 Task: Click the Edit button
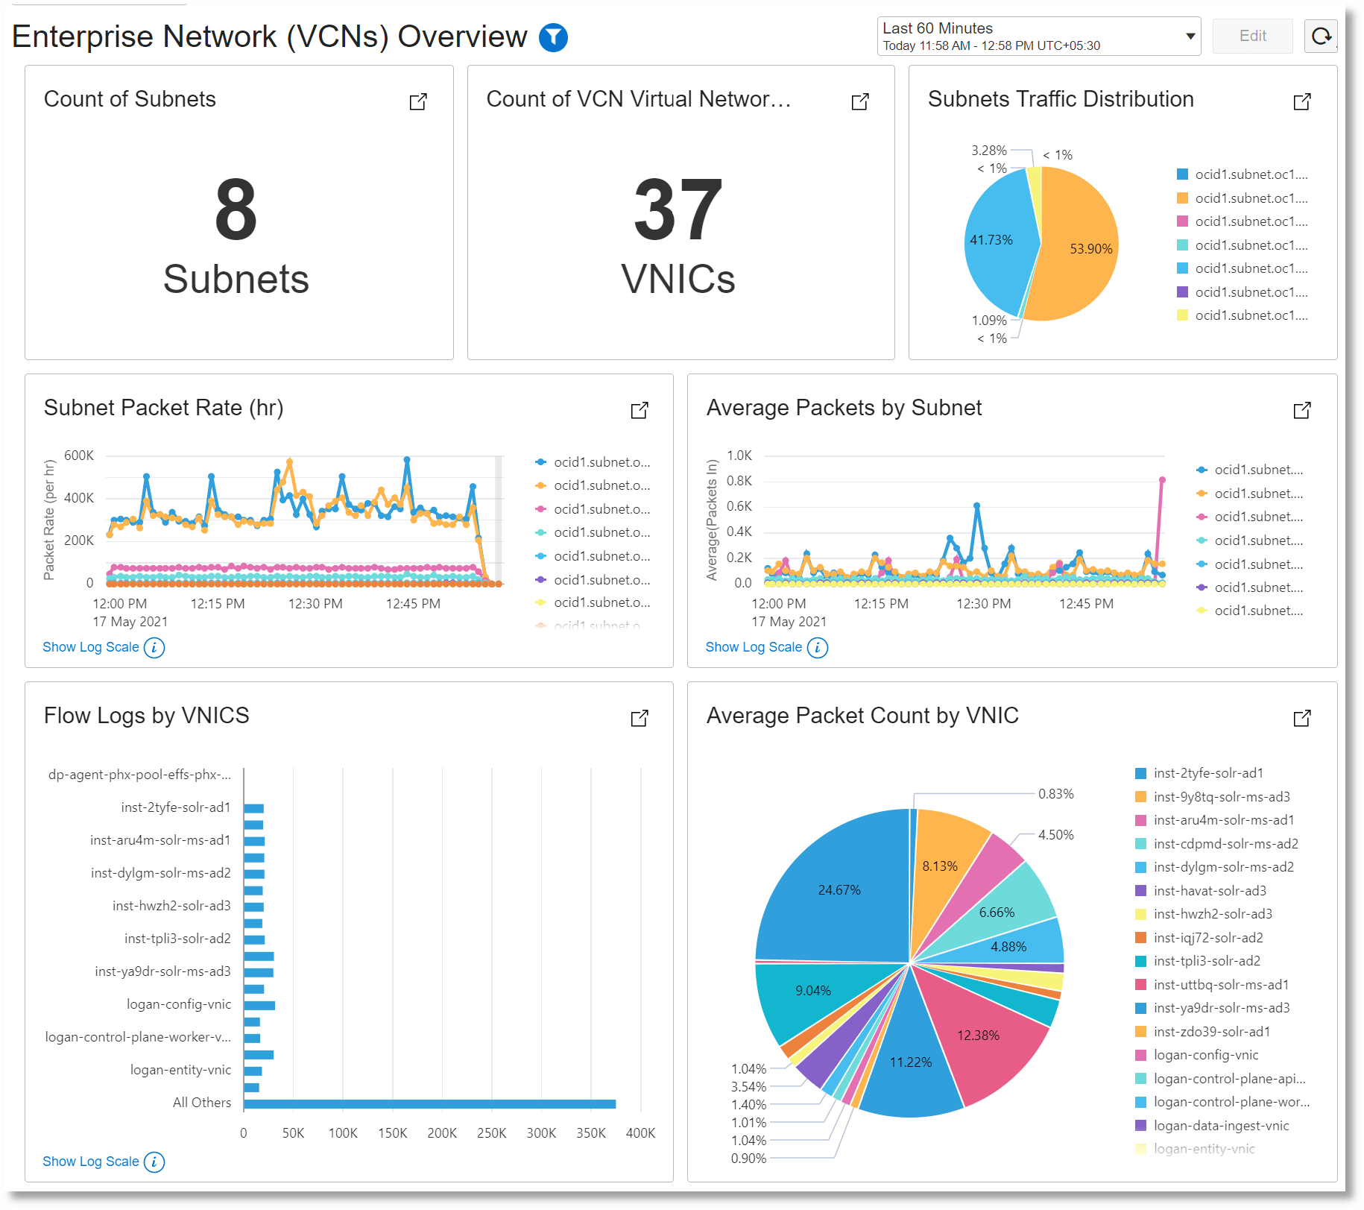1252,36
